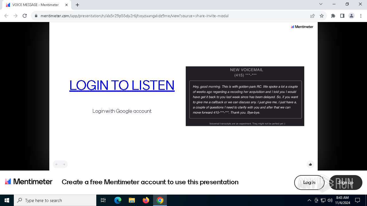Click the Sign up button
Viewport: 367px width, 206px height.
point(346,182)
